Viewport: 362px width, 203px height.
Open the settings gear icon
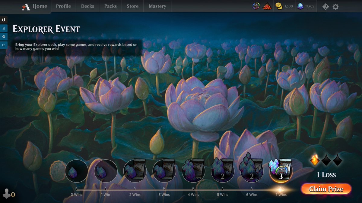coord(335,6)
